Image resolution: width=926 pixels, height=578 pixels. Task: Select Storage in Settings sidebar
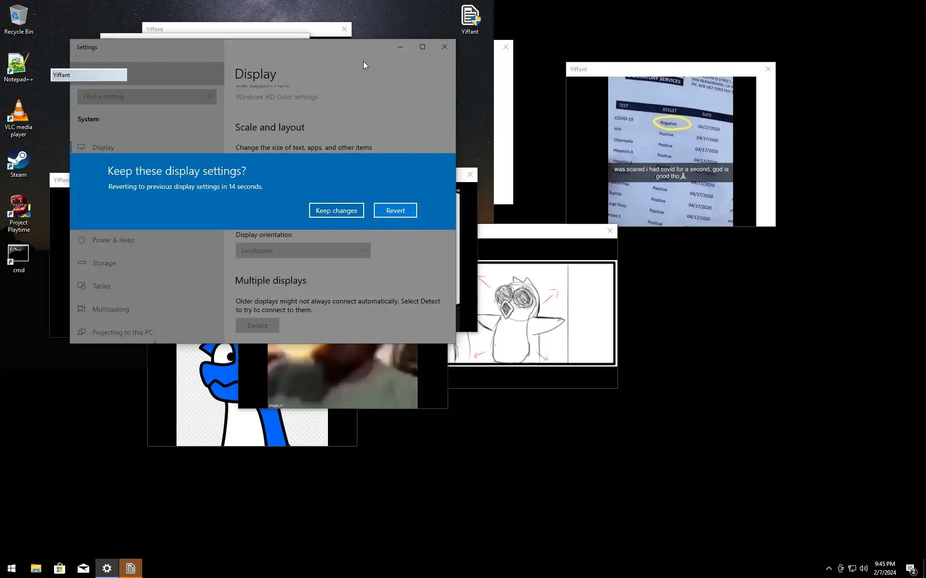(104, 263)
